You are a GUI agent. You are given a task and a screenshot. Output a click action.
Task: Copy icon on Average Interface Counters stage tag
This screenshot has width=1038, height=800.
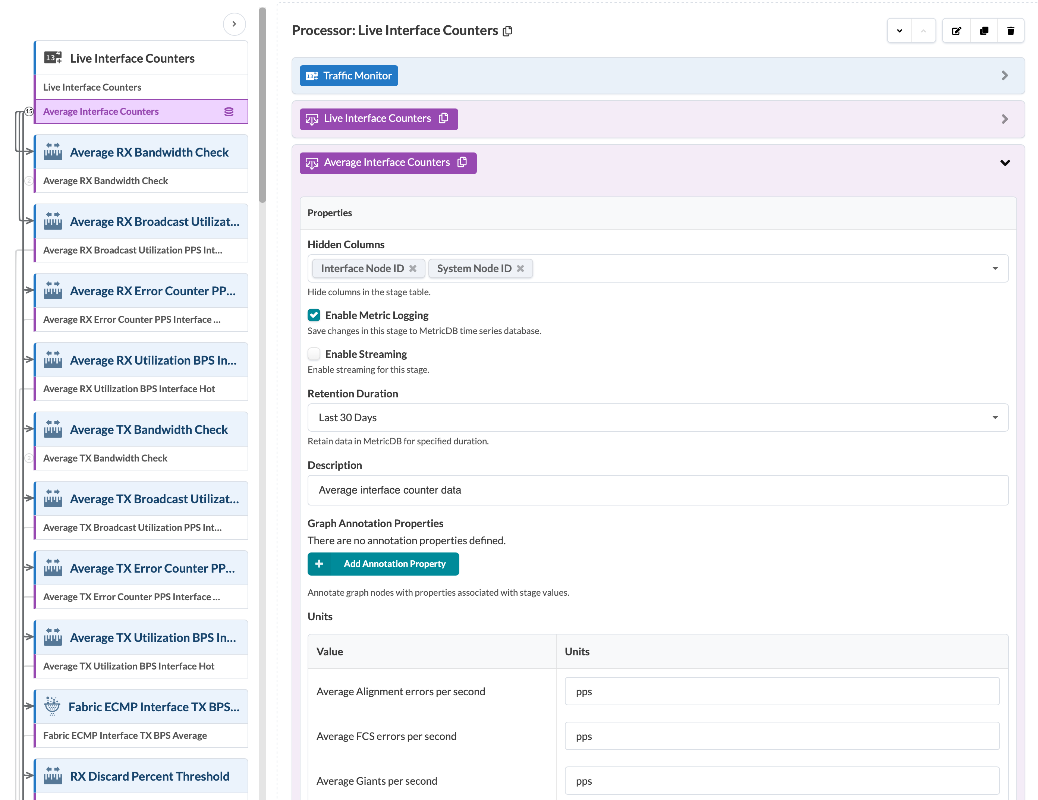[x=462, y=163]
